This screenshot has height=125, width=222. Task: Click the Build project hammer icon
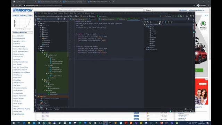click(160, 16)
